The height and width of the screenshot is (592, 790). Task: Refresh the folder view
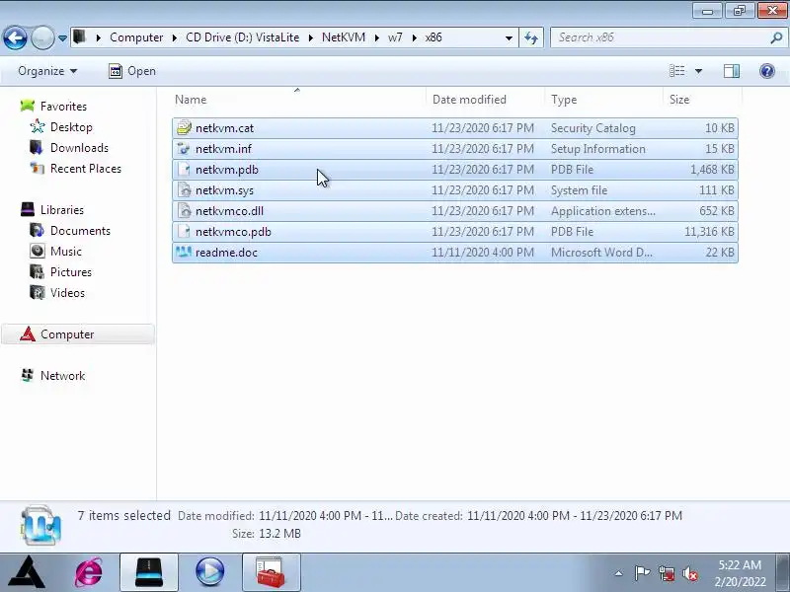531,37
